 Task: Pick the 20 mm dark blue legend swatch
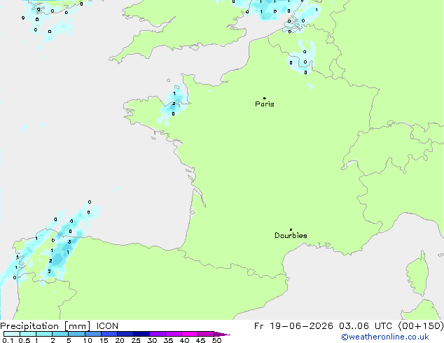coord(125,334)
